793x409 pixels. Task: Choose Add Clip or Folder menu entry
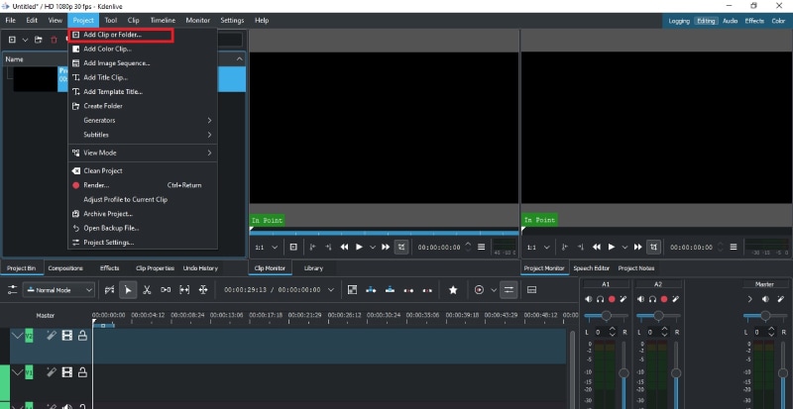point(112,35)
